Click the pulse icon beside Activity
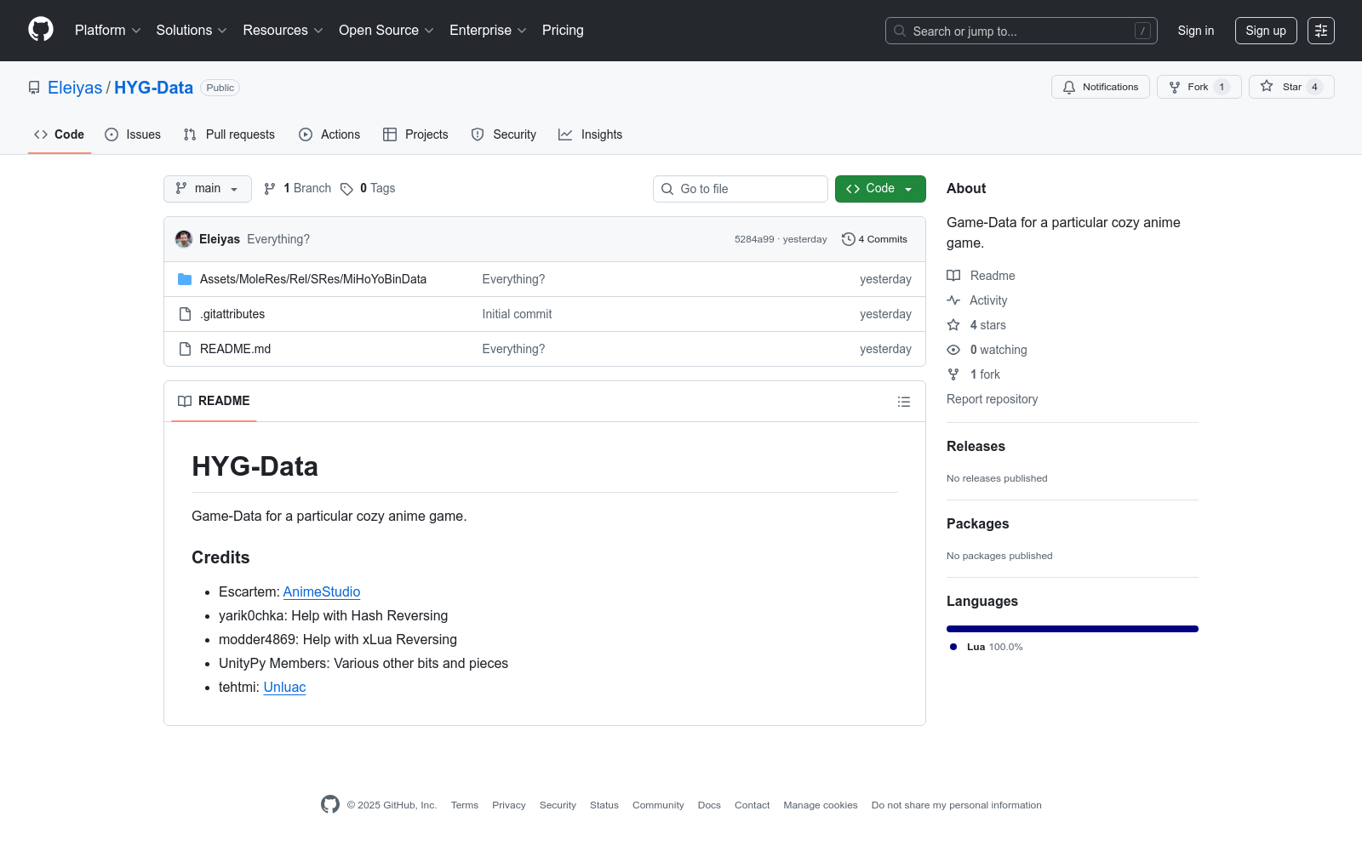The width and height of the screenshot is (1362, 851). pos(953,300)
